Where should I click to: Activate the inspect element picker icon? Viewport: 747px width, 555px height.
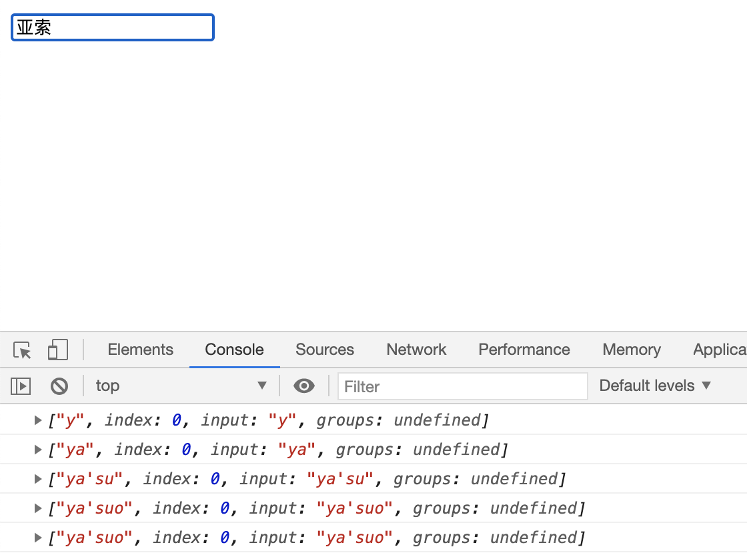22,350
